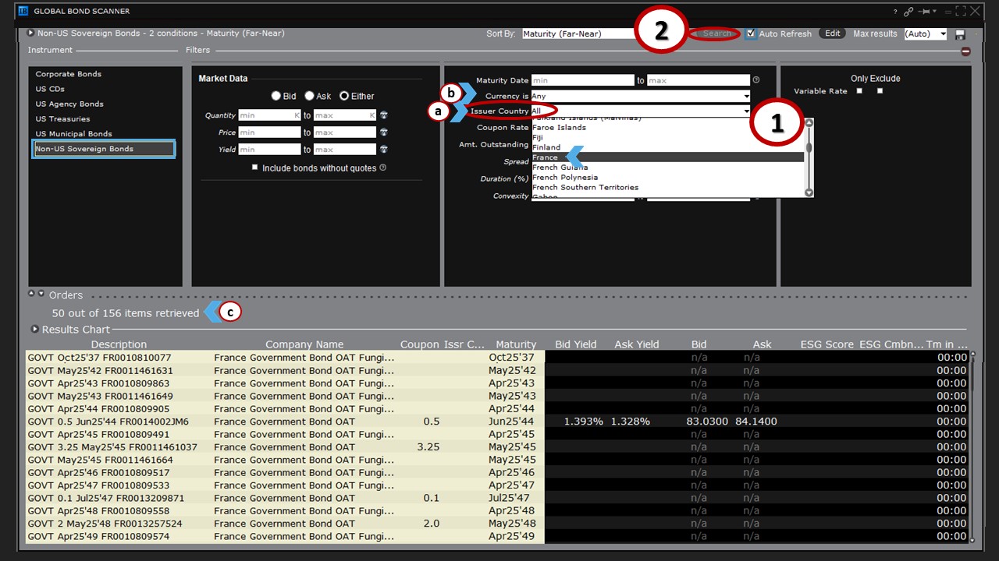Click the filter icon next to Yield range

(384, 150)
